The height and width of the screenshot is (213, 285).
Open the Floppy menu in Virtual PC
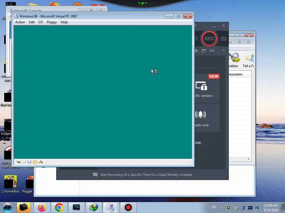pyautogui.click(x=51, y=22)
